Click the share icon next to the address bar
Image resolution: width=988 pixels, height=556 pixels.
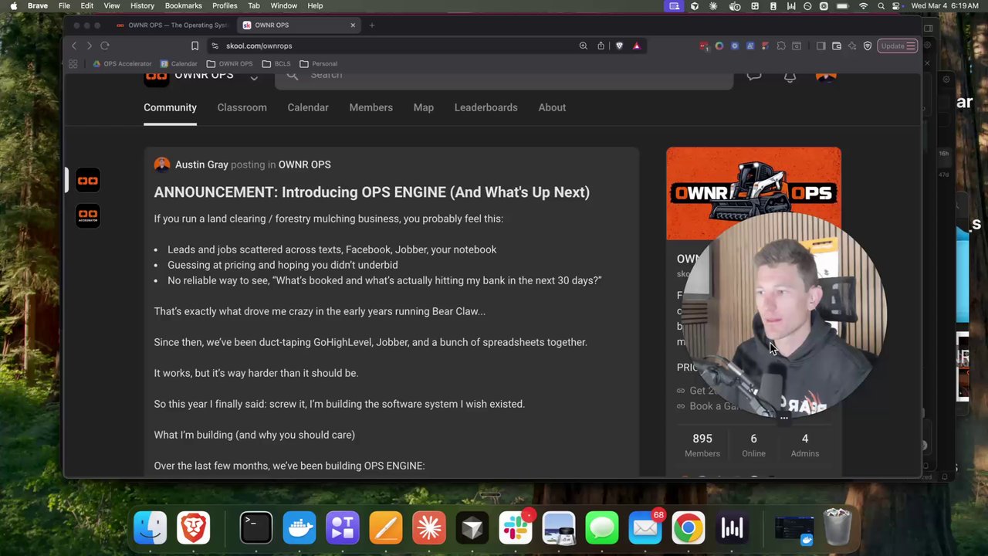(601, 46)
